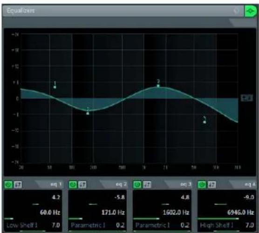
Task: Toggle the green Equalizers bypass button
Action: tap(251, 11)
